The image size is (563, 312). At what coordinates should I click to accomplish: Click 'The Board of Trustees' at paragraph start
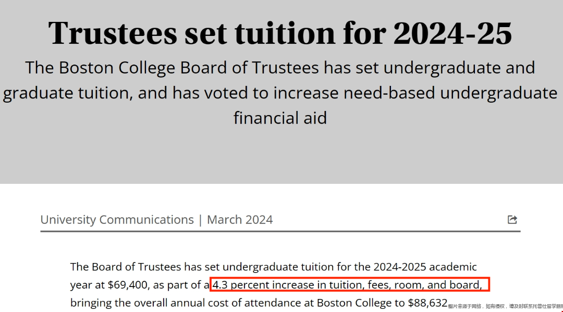pyautogui.click(x=126, y=267)
